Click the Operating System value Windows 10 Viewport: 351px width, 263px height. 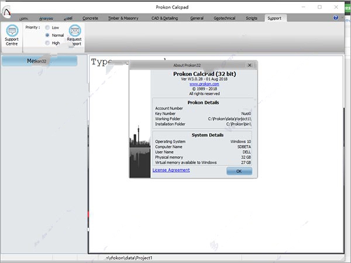pyautogui.click(x=240, y=141)
